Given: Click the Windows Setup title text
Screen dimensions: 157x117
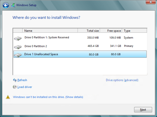Looking at the screenshot, I should tap(26, 5).
